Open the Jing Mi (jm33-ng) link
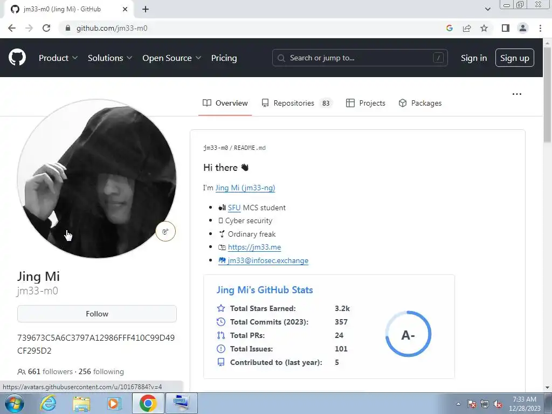The image size is (552, 414). 245,188
